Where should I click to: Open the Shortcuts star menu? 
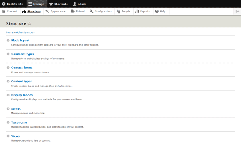pyautogui.click(x=51, y=4)
